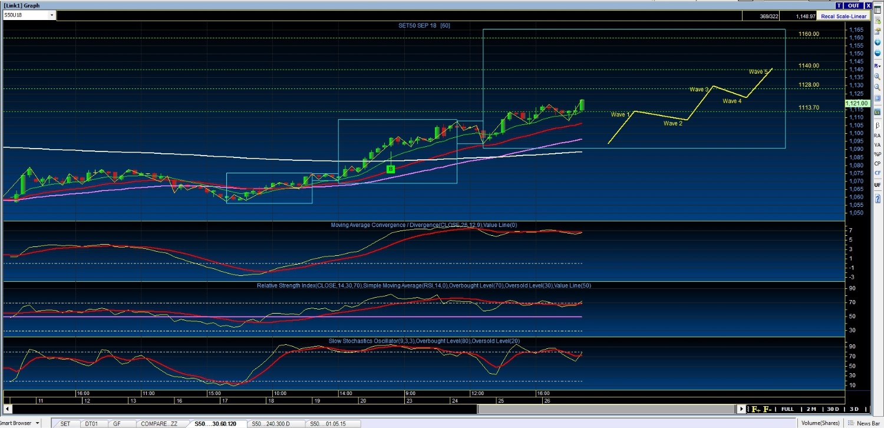The height and width of the screenshot is (428, 884).
Task: Click the T button in the title bar
Action: 839,5
